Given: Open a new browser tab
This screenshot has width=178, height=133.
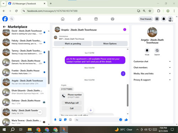Looking at the screenshot, I should pos(51,4).
